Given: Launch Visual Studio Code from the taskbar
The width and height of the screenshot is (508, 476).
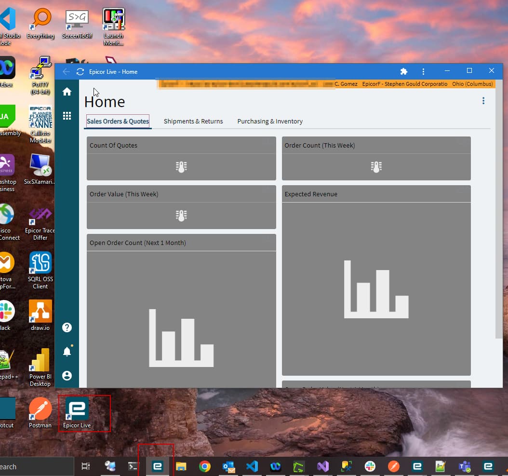Looking at the screenshot, I should point(252,466).
